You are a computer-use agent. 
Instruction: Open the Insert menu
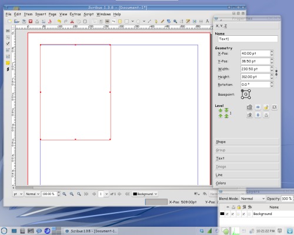point(41,14)
